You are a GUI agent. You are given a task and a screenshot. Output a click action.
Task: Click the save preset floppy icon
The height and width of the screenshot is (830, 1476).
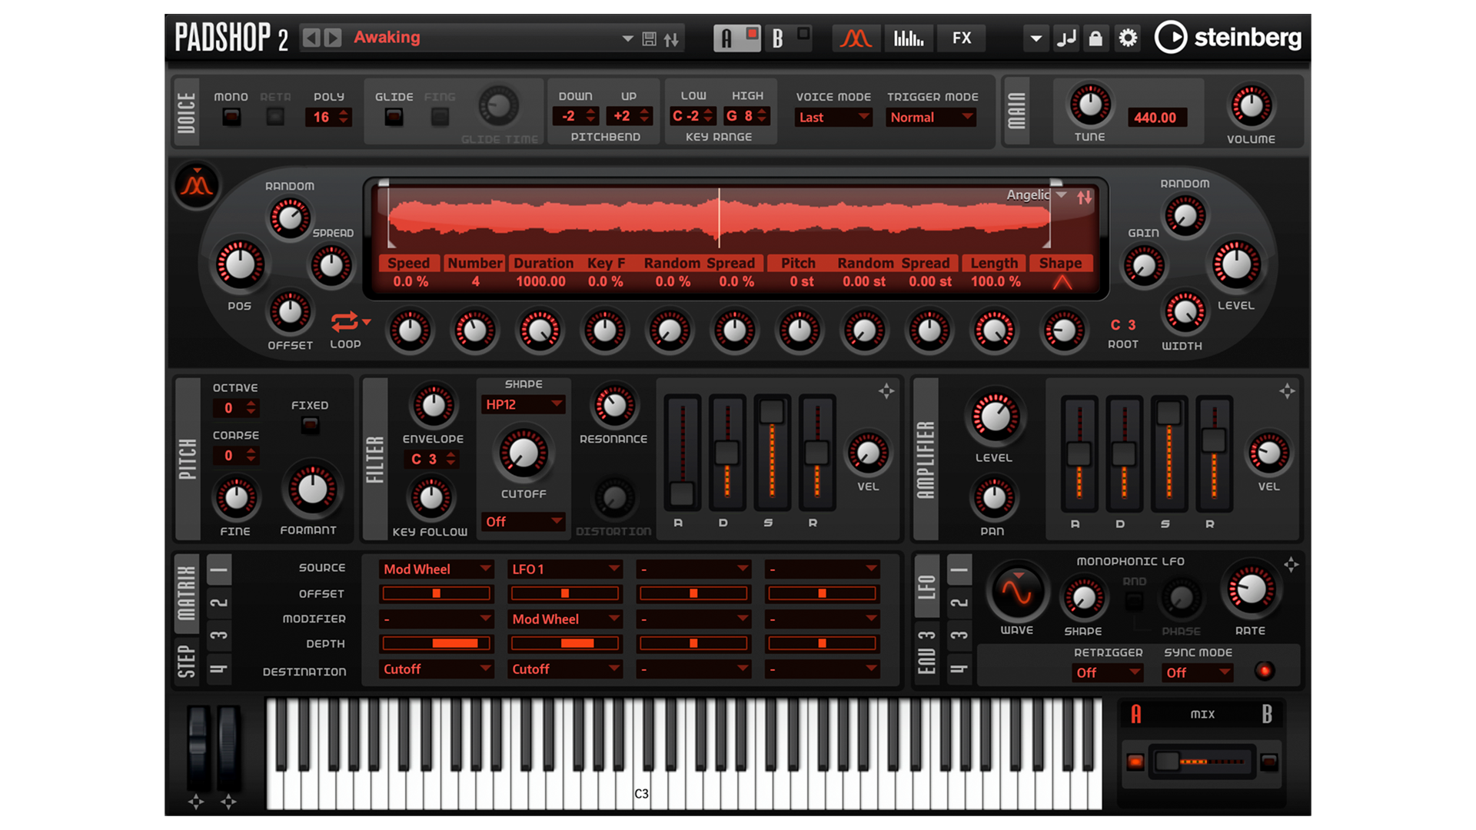(x=650, y=38)
